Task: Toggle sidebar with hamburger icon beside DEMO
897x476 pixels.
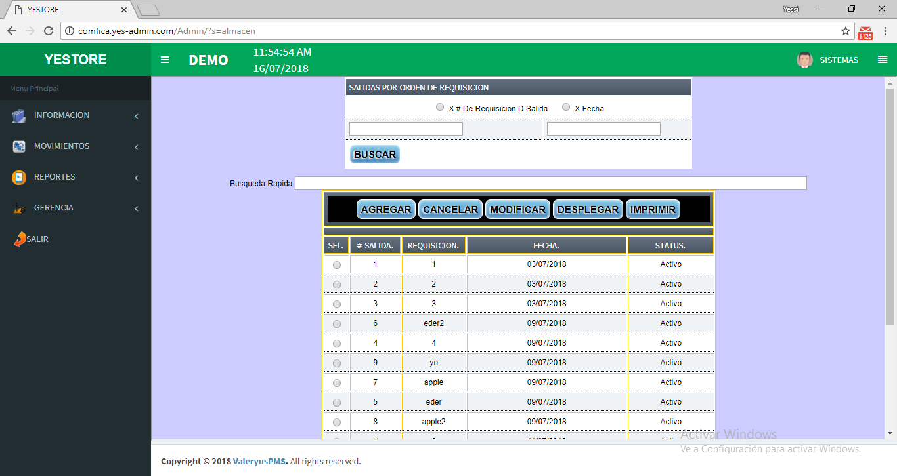Action: (165, 60)
